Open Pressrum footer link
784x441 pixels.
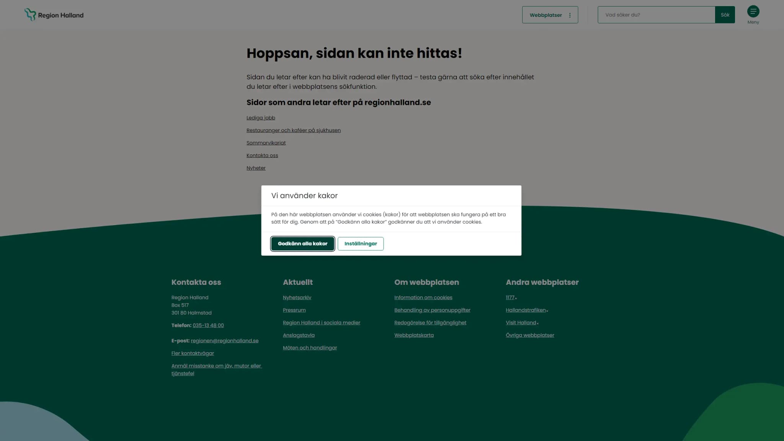pos(294,310)
